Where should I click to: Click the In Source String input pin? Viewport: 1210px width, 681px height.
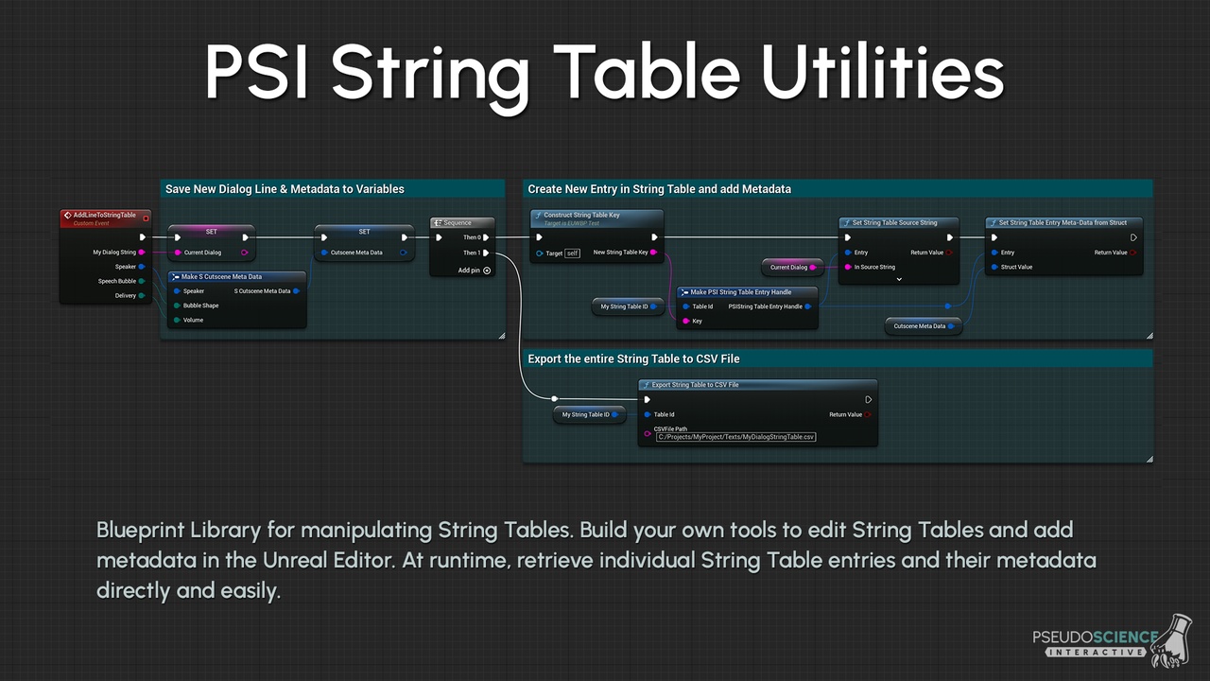847,268
